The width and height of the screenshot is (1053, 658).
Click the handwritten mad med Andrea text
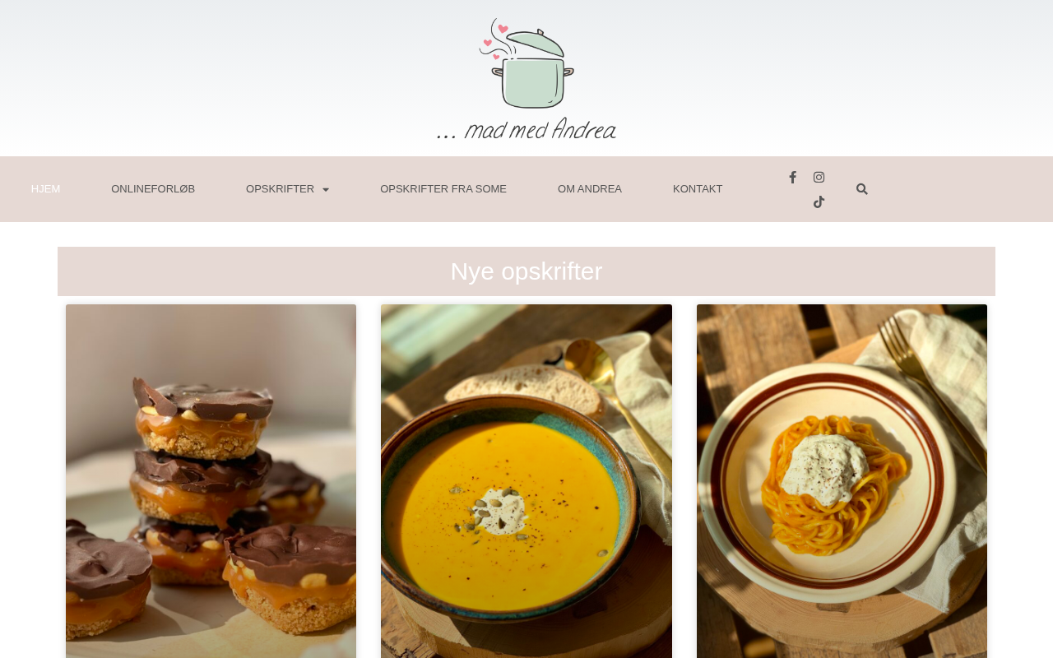click(526, 129)
